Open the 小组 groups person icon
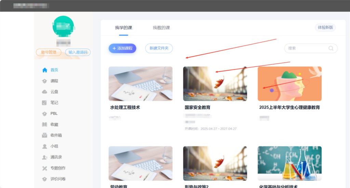This screenshot has width=350, height=188. tap(44, 146)
